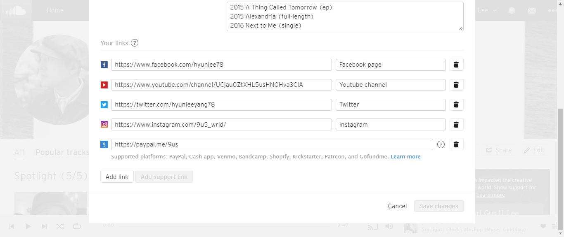The image size is (564, 237).
Task: Open the three-dots more menu in top bar
Action: [552, 10]
